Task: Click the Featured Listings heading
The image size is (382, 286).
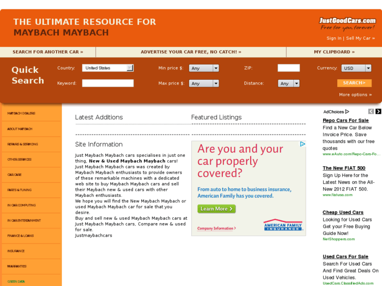Action: point(216,118)
